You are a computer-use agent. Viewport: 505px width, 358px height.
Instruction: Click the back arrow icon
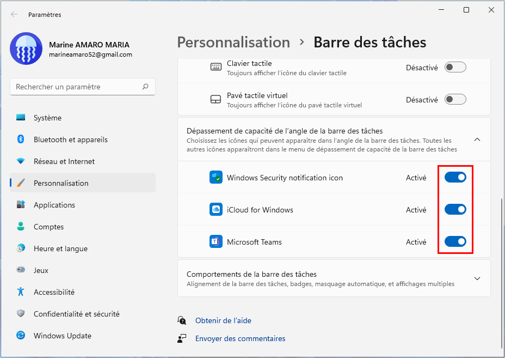tap(14, 14)
